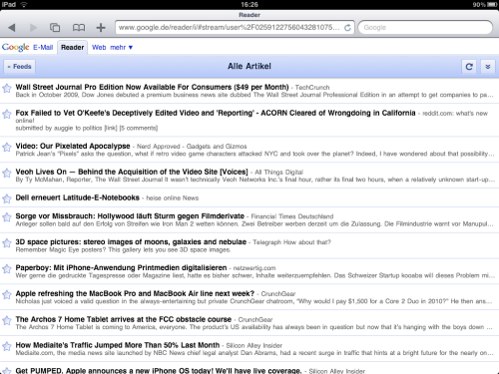This screenshot has width=499, height=374.
Task: Open the Web link
Action: [99, 47]
